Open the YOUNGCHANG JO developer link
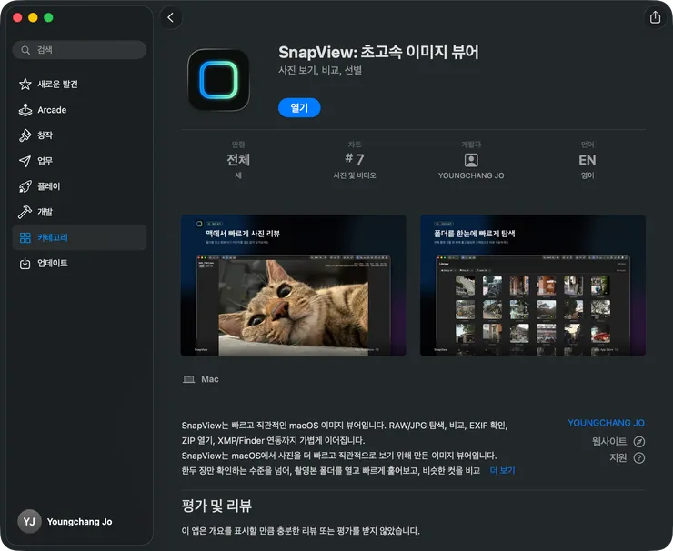Viewport: 673px width, 551px height. point(606,423)
